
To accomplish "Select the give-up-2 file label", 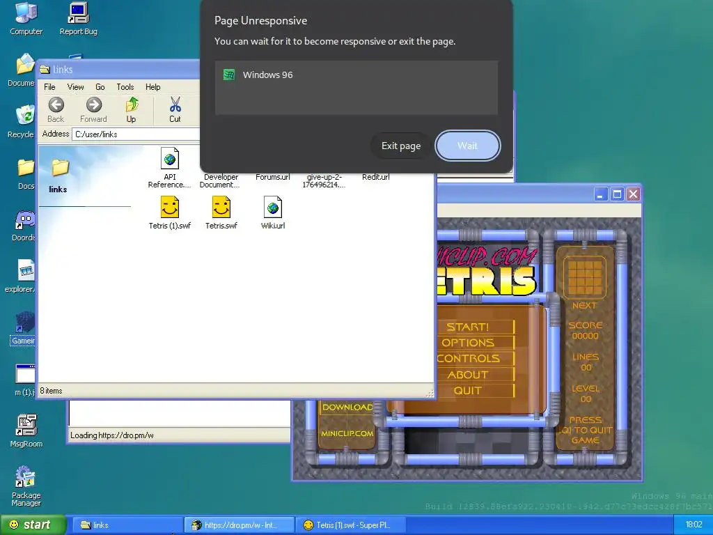I will 324,180.
